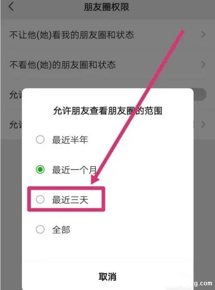Tap dialog heading 允许朋友查看朋友圈的范围
Image resolution: width=215 pixels, height=290 pixels.
click(x=108, y=111)
